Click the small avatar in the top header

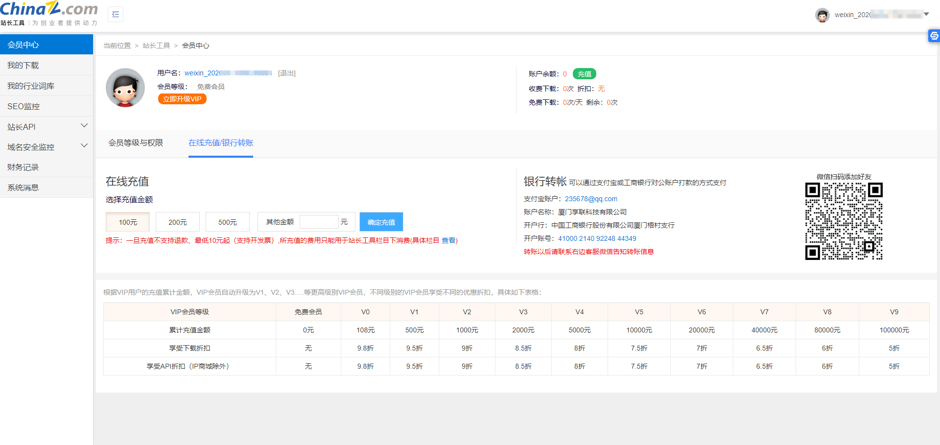(822, 15)
